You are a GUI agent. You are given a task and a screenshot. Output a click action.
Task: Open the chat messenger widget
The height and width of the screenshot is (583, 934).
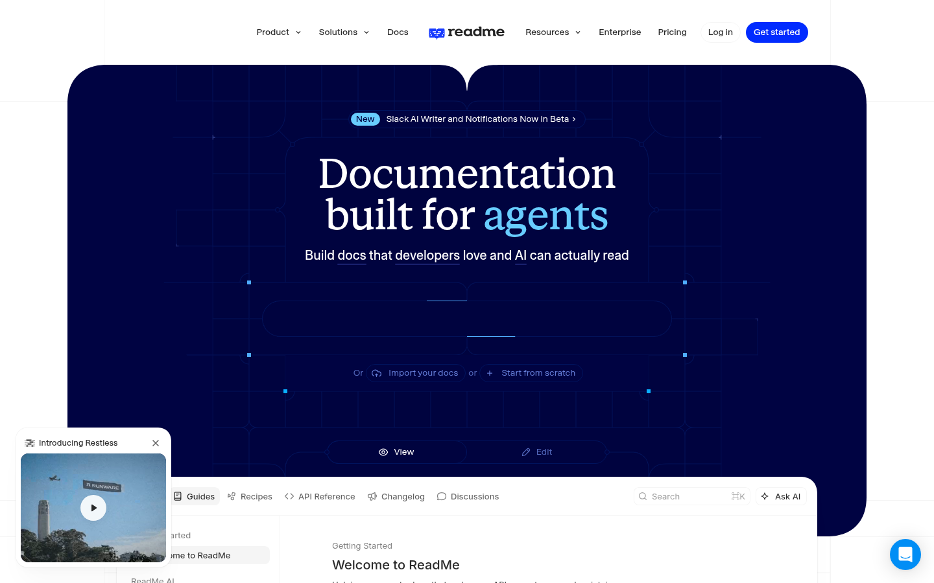pos(905,554)
